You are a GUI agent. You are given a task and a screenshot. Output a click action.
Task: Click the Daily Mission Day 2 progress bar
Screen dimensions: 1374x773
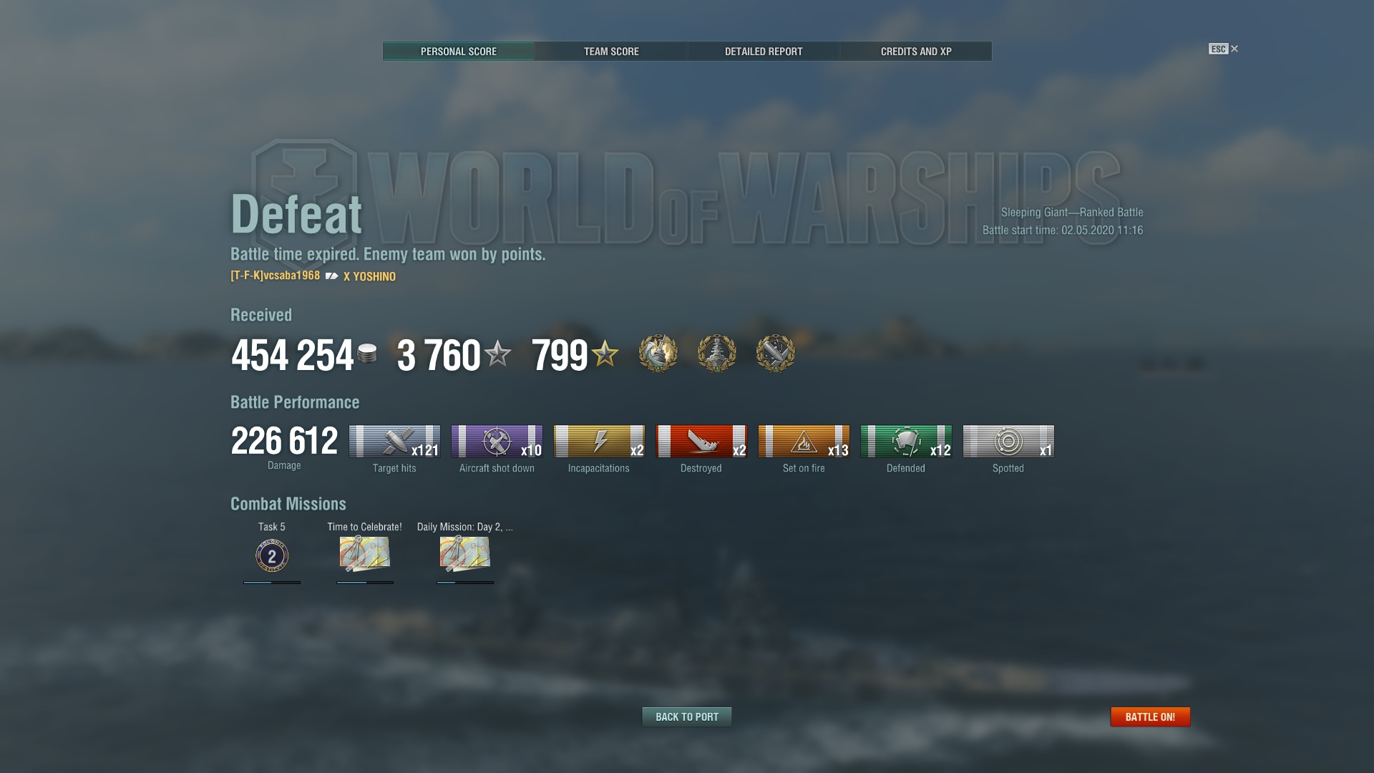pyautogui.click(x=465, y=583)
